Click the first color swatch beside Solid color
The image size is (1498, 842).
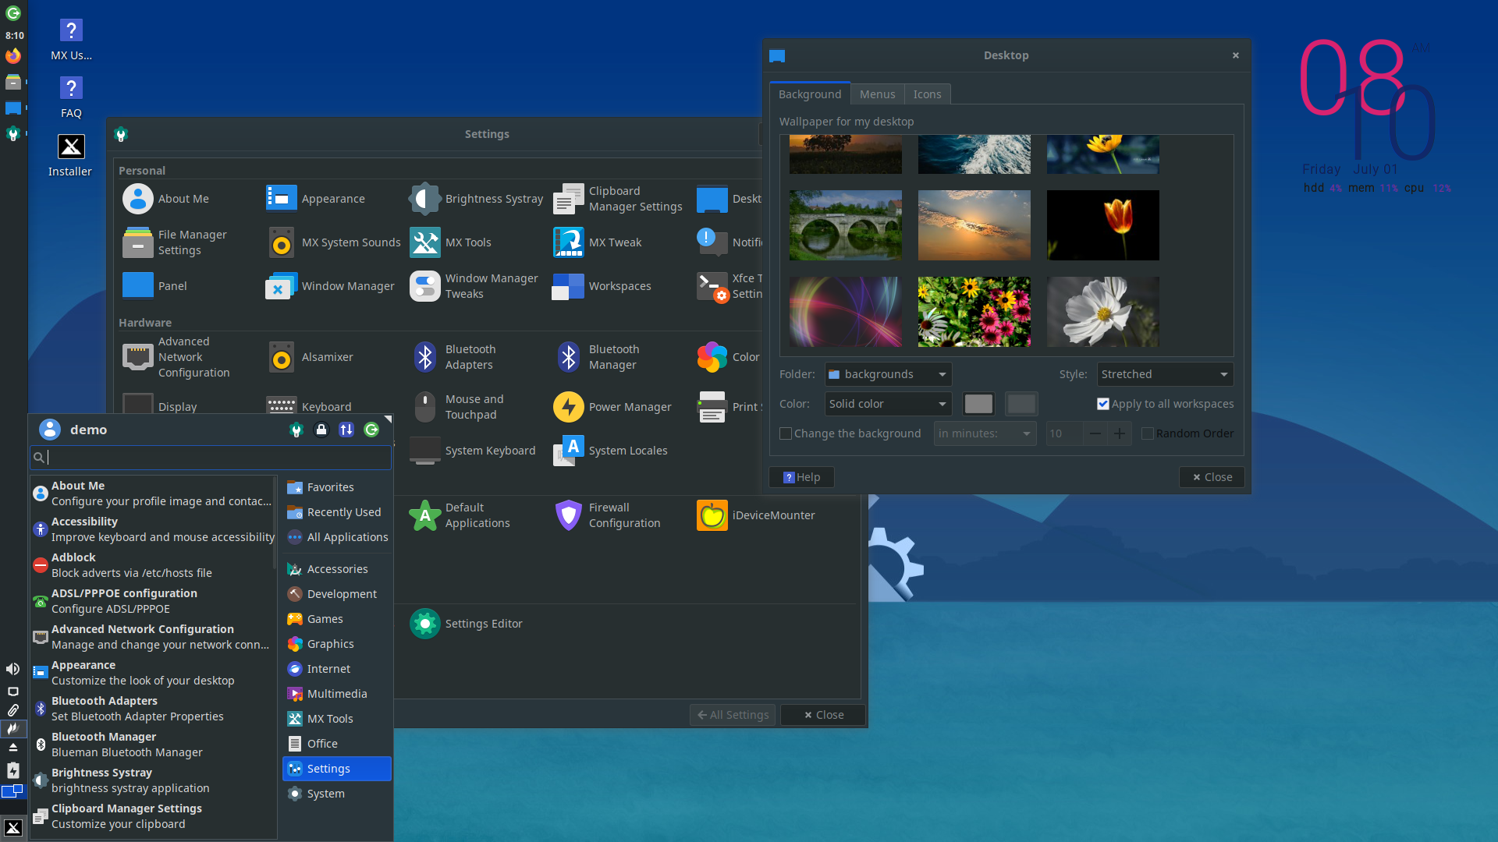[978, 404]
